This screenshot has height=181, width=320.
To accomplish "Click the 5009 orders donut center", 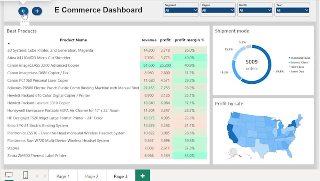I will click(252, 64).
